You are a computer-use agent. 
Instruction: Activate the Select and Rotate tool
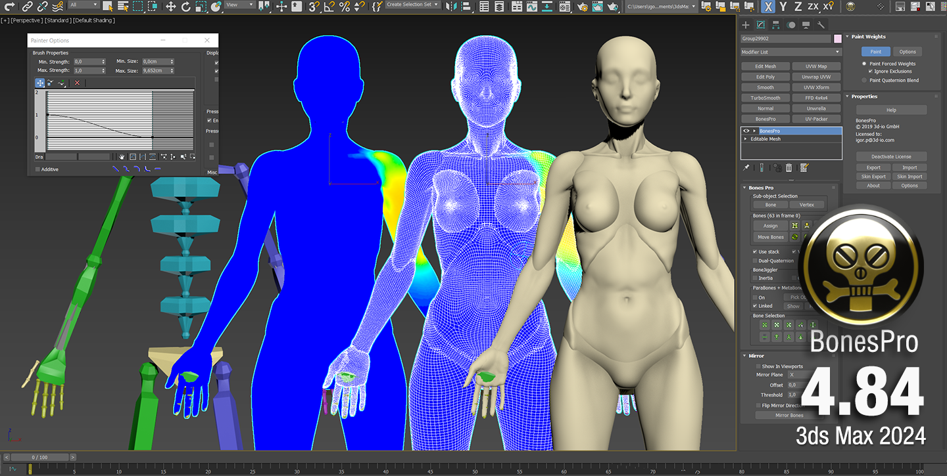[x=185, y=6]
